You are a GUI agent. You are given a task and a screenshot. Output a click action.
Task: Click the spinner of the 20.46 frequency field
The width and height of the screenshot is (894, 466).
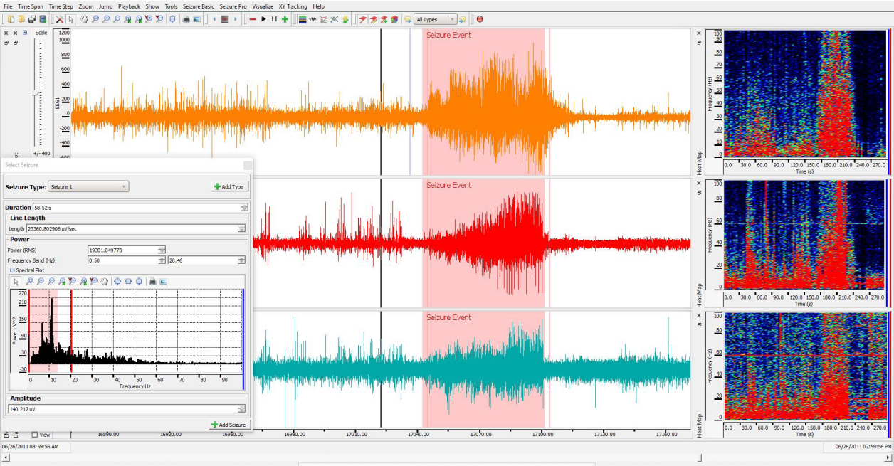point(242,260)
